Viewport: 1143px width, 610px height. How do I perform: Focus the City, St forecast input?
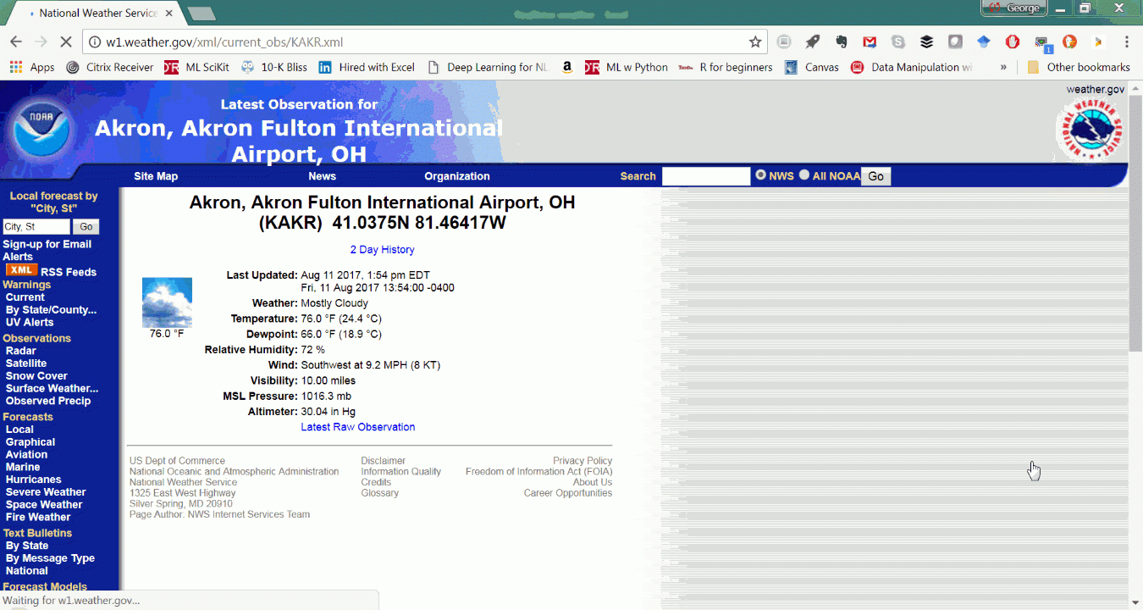36,227
